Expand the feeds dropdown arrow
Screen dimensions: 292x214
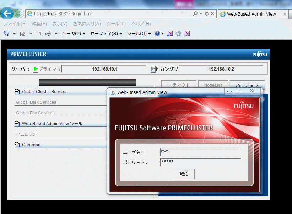[31, 34]
